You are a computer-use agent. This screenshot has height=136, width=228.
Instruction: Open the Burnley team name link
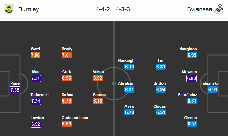coord(28,9)
